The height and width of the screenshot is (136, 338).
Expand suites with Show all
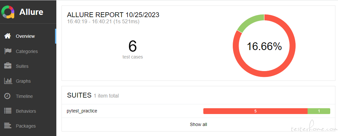click(x=198, y=124)
